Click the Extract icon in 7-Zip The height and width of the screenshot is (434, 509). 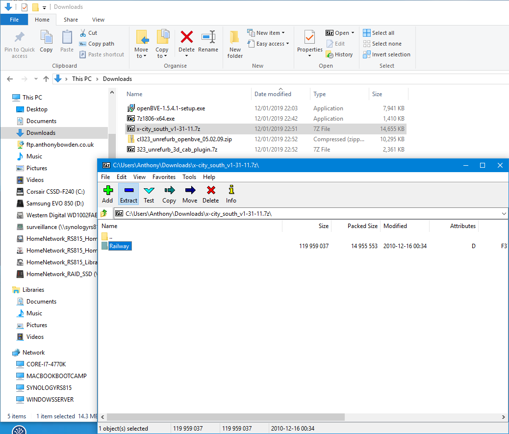(128, 194)
